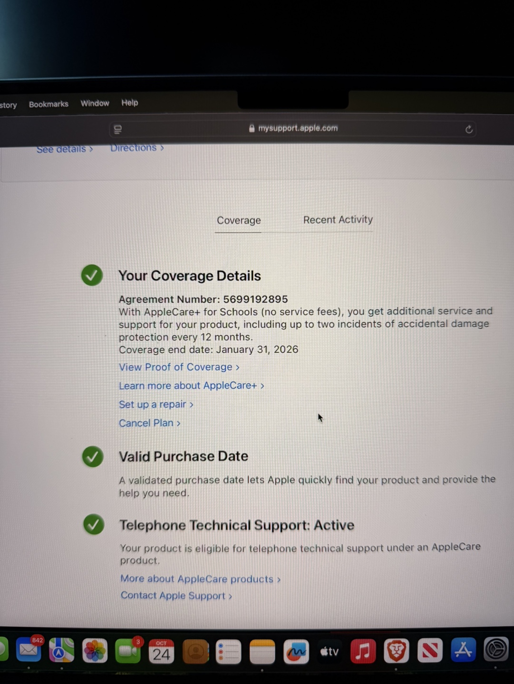
Task: Click the lock icon beside mysupport.apple.com
Action: click(252, 128)
